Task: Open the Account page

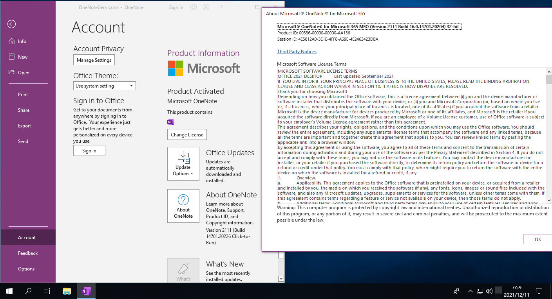Action: click(x=28, y=237)
